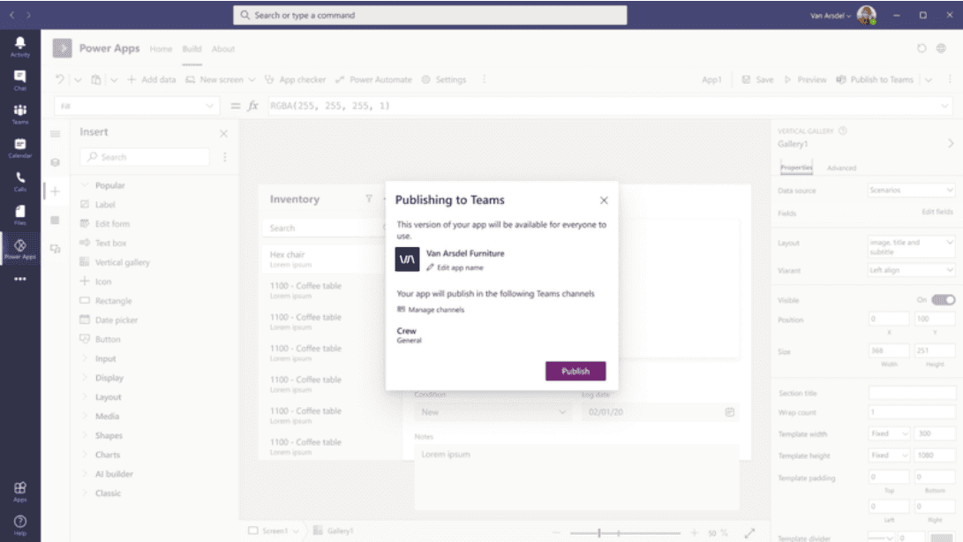Close the Publishing to Teams dialog
This screenshot has width=963, height=542.
pyautogui.click(x=604, y=200)
